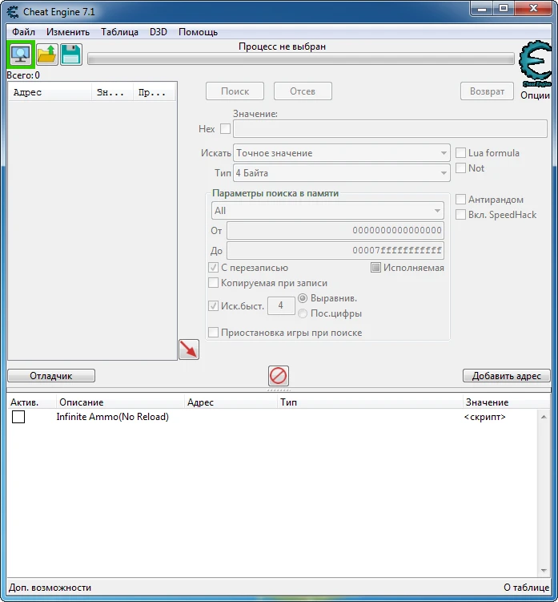The width and height of the screenshot is (558, 602).
Task: Toggle the С перезаписью checkbox
Action: [213, 268]
